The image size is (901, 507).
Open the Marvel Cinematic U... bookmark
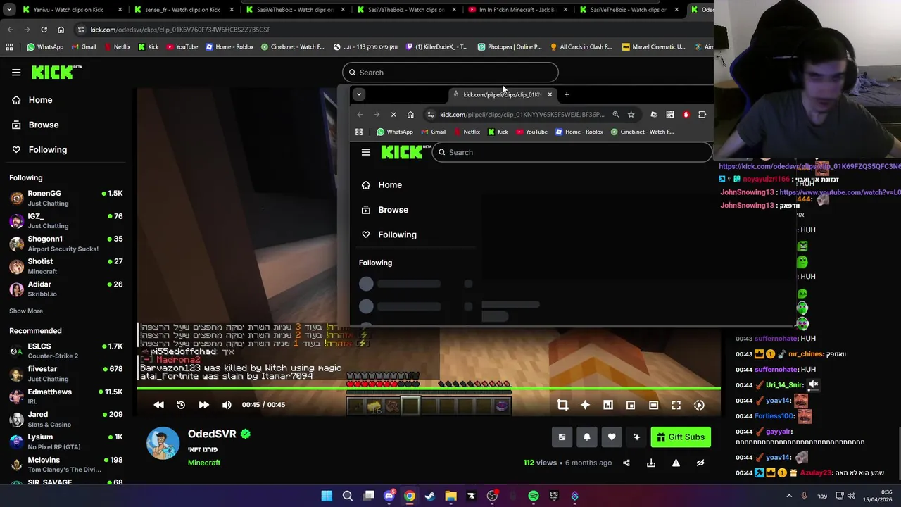click(x=653, y=46)
